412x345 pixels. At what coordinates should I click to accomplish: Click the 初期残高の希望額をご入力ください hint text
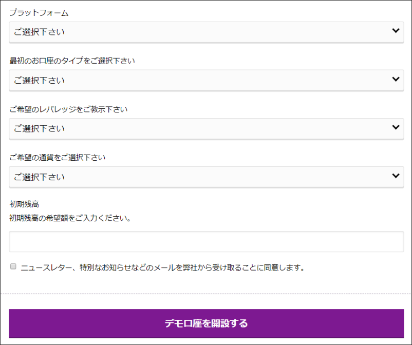(x=70, y=218)
